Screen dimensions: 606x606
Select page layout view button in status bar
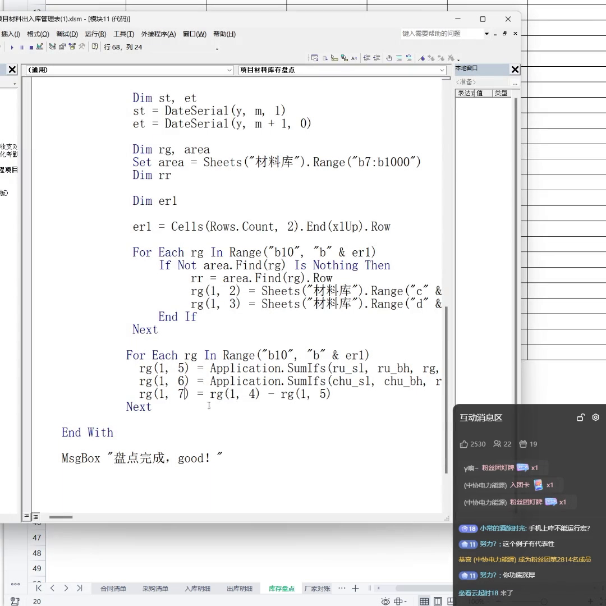(438, 601)
